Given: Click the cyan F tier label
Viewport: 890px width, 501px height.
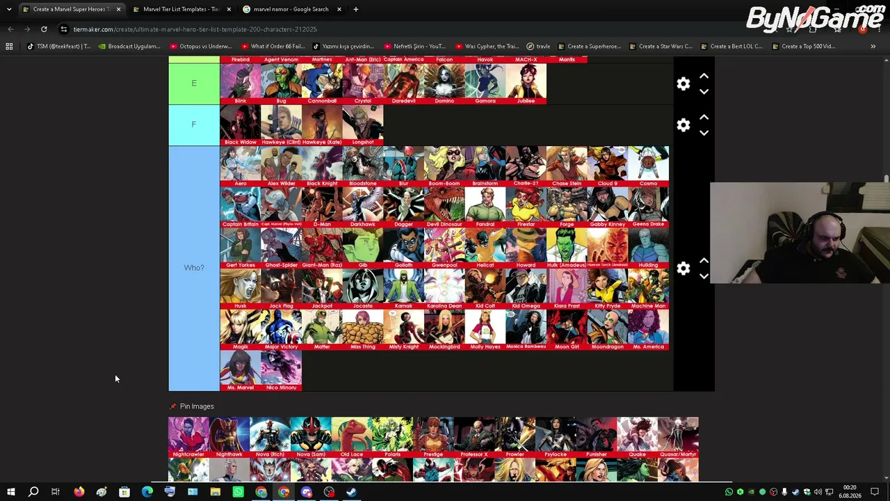Looking at the screenshot, I should pyautogui.click(x=194, y=125).
